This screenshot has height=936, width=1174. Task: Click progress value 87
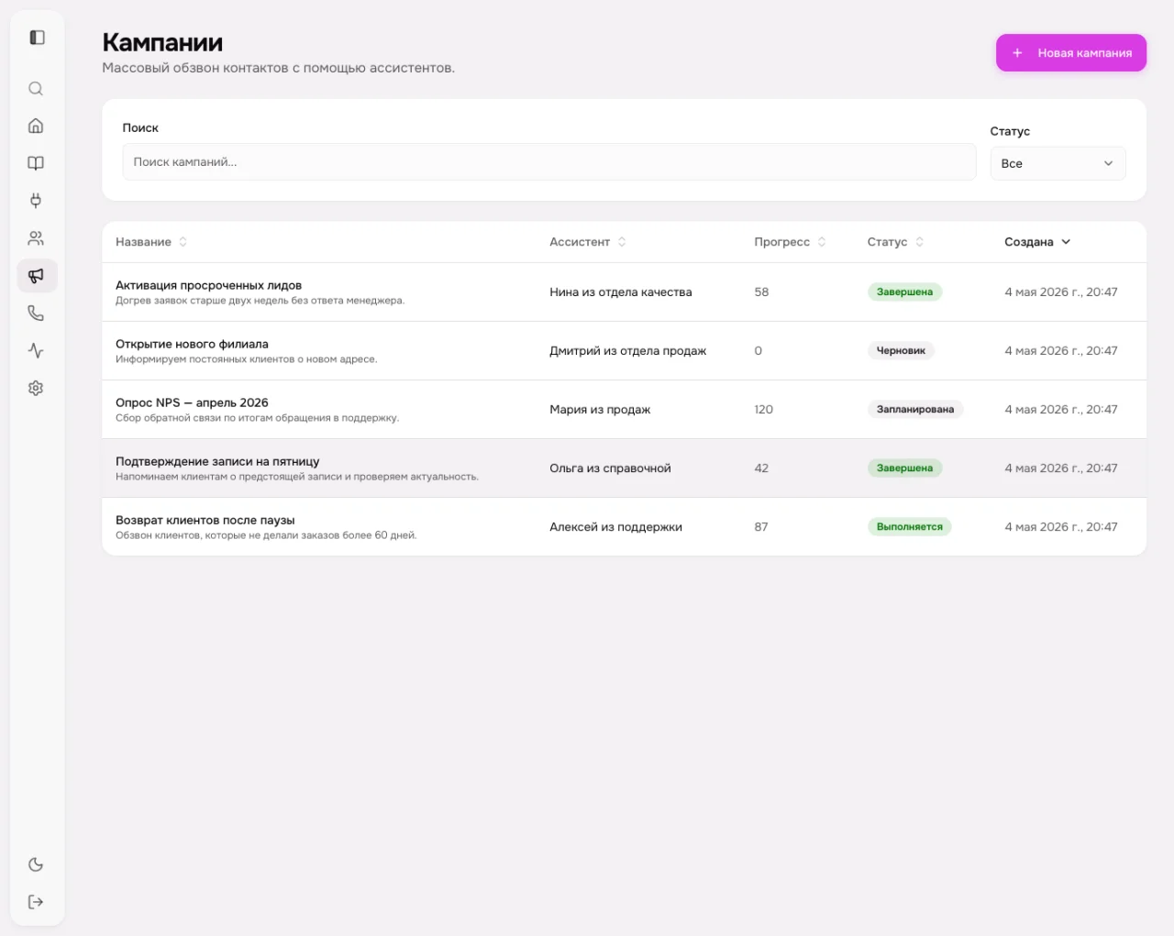761,527
